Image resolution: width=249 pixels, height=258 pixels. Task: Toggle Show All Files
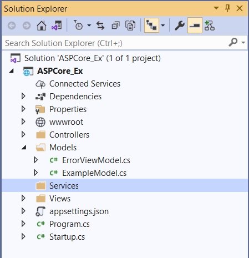[x=130, y=26]
